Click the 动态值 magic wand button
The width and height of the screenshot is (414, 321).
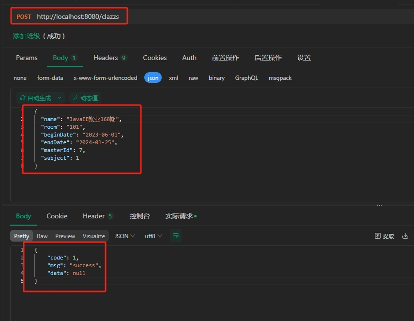point(85,98)
